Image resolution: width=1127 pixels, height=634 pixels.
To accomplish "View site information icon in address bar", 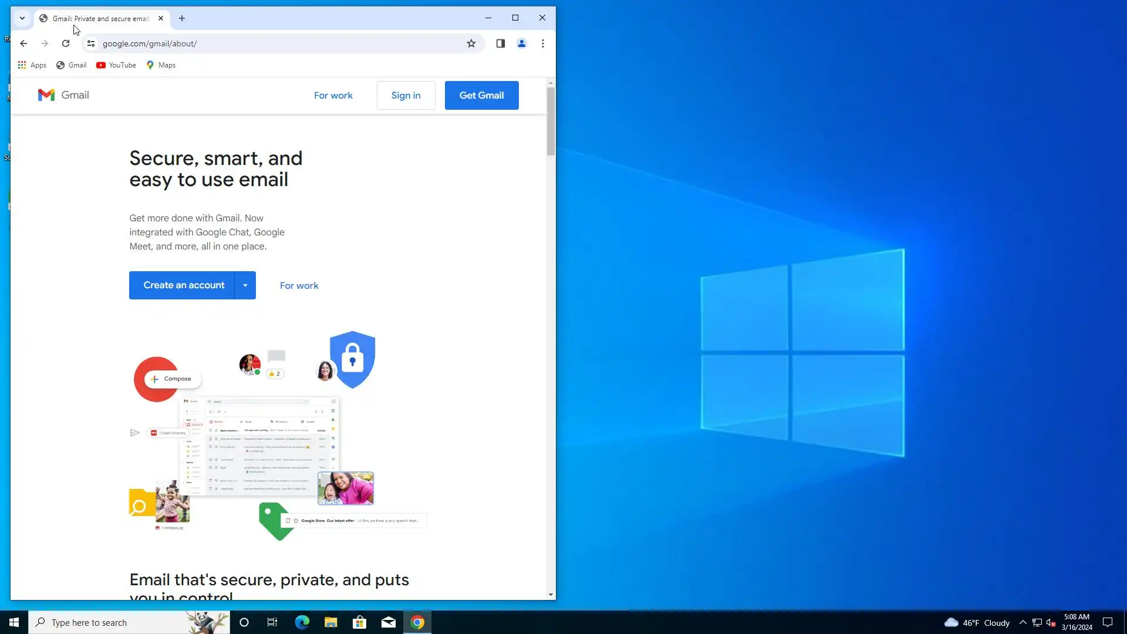I will tap(91, 43).
